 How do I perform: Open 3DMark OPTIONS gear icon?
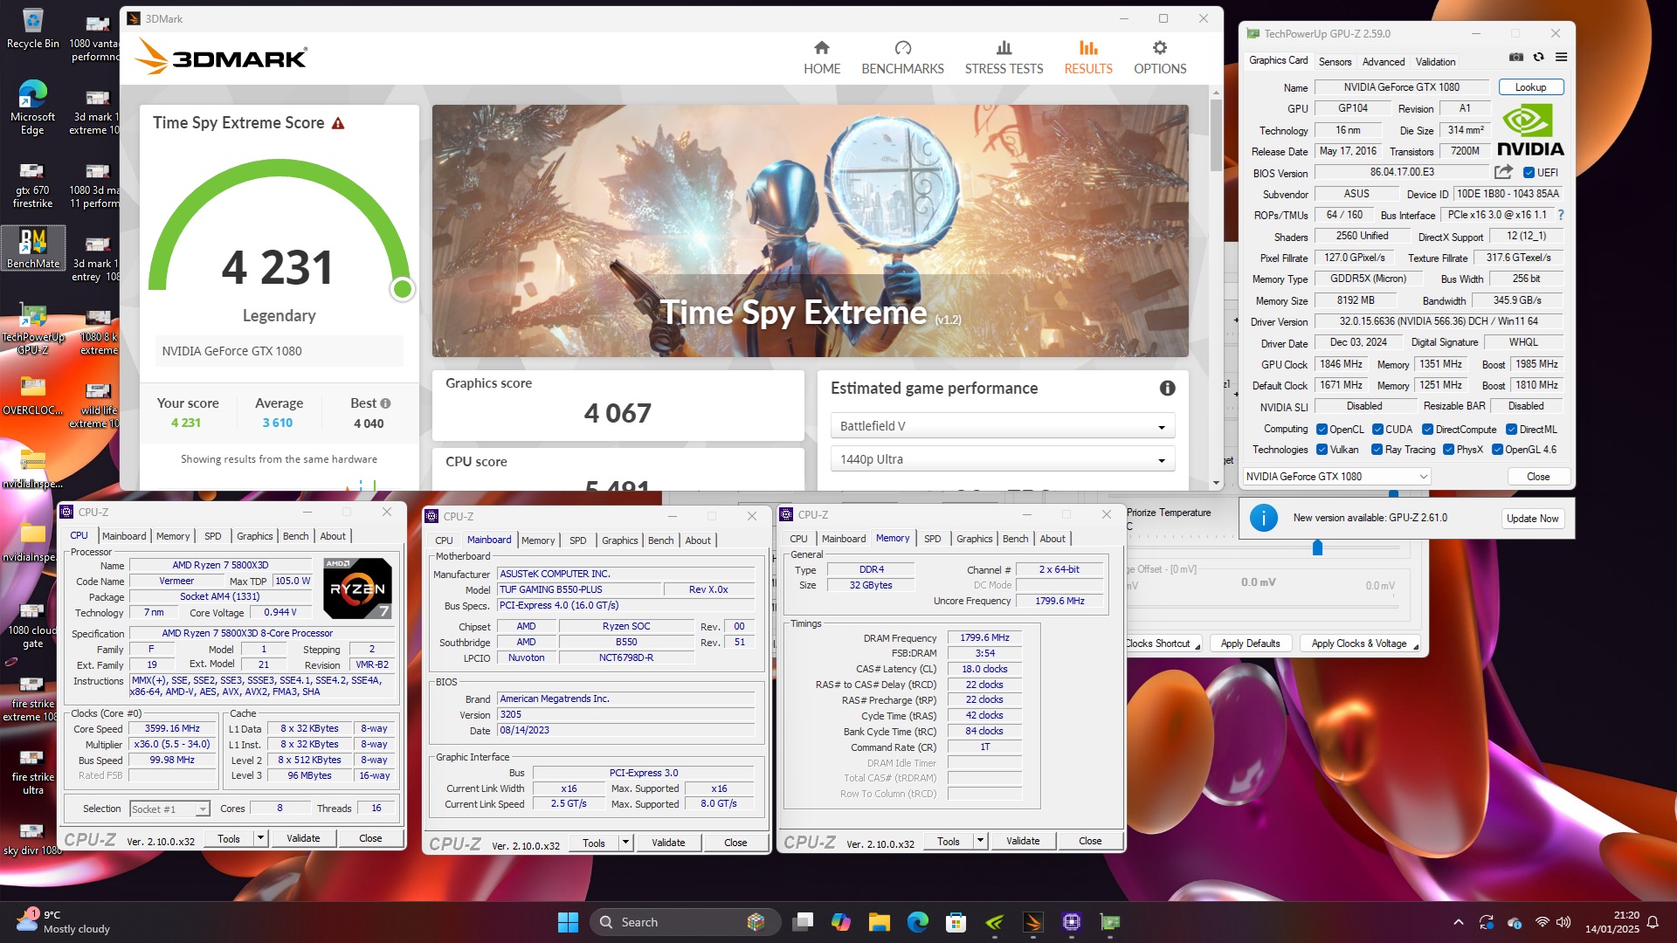click(x=1159, y=48)
